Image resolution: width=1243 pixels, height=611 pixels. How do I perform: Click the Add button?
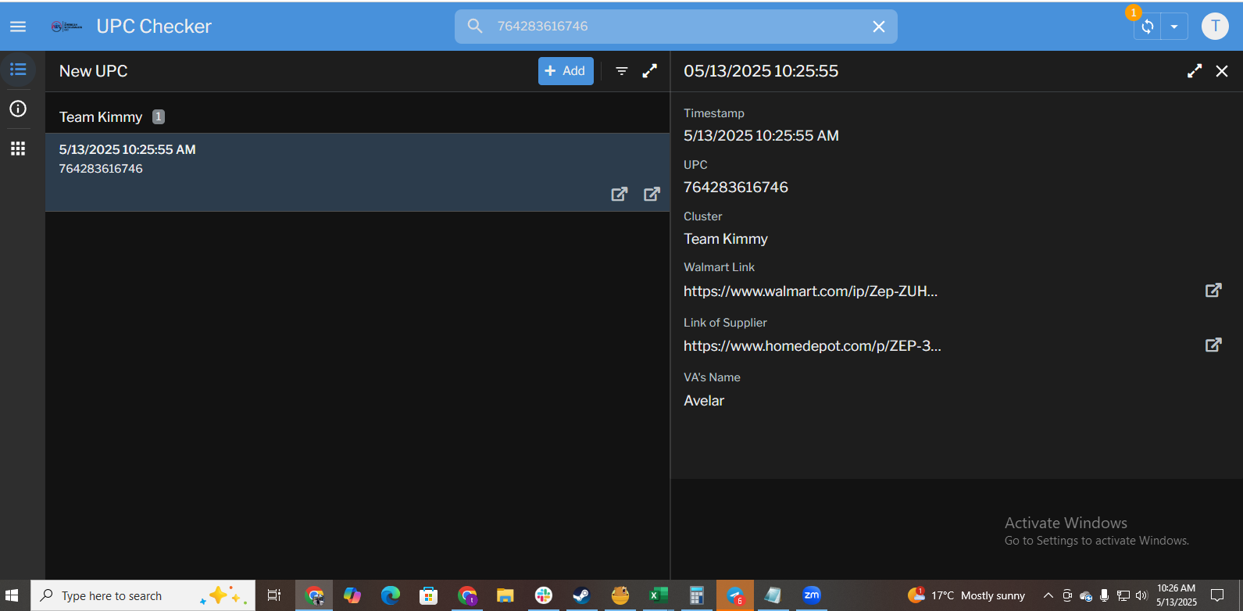tap(566, 71)
